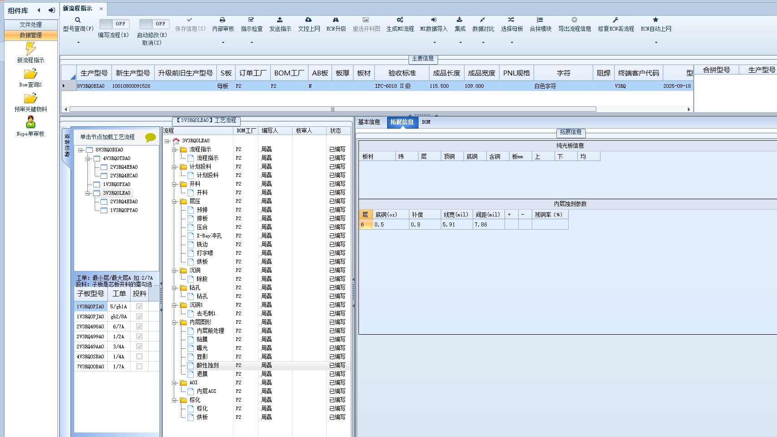Click 生成MI流程 gears icon

400,20
